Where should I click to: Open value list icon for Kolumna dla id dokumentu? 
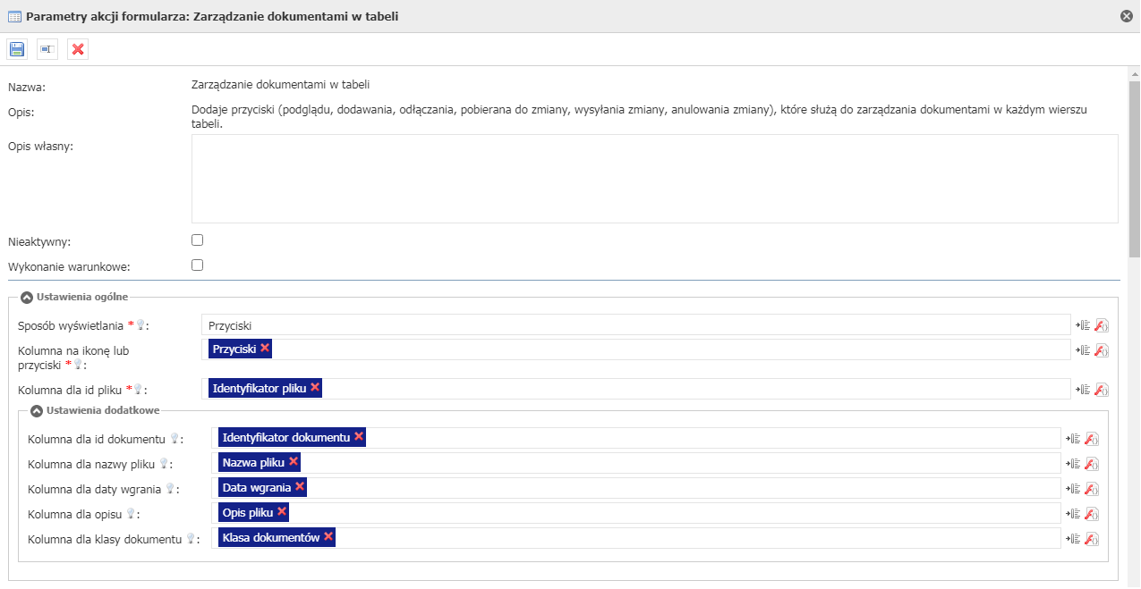[1072, 439]
